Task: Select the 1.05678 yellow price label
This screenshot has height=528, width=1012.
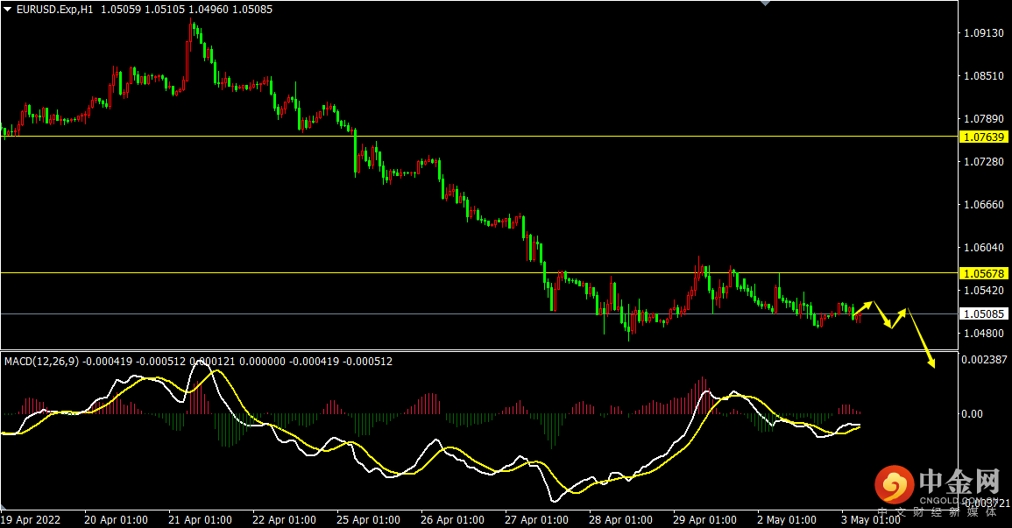Action: (984, 273)
